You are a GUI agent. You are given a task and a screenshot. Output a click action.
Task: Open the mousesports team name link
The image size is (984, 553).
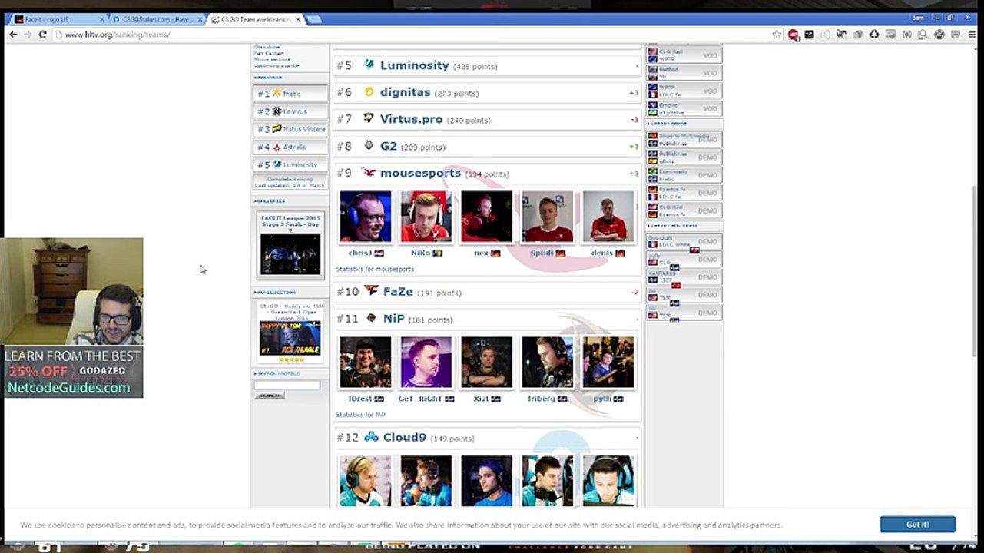(x=420, y=173)
